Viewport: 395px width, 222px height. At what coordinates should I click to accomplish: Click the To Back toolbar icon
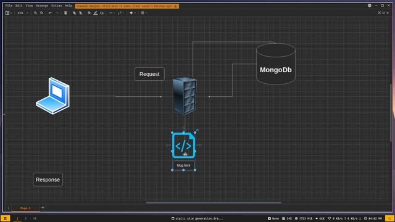point(81,13)
